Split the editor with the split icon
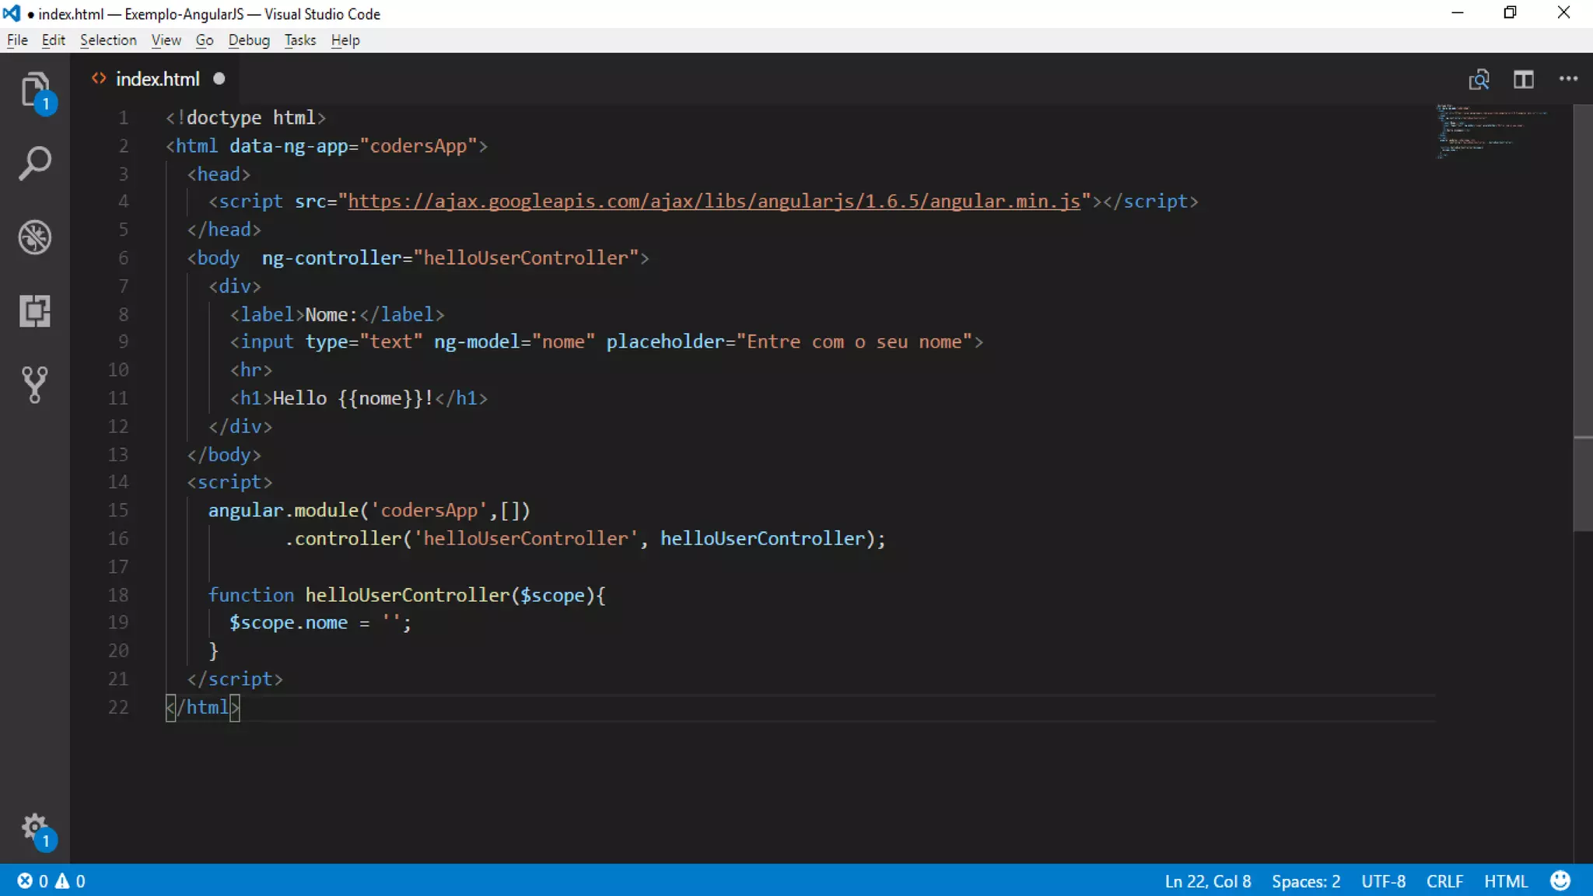Image resolution: width=1593 pixels, height=896 pixels. [x=1523, y=79]
